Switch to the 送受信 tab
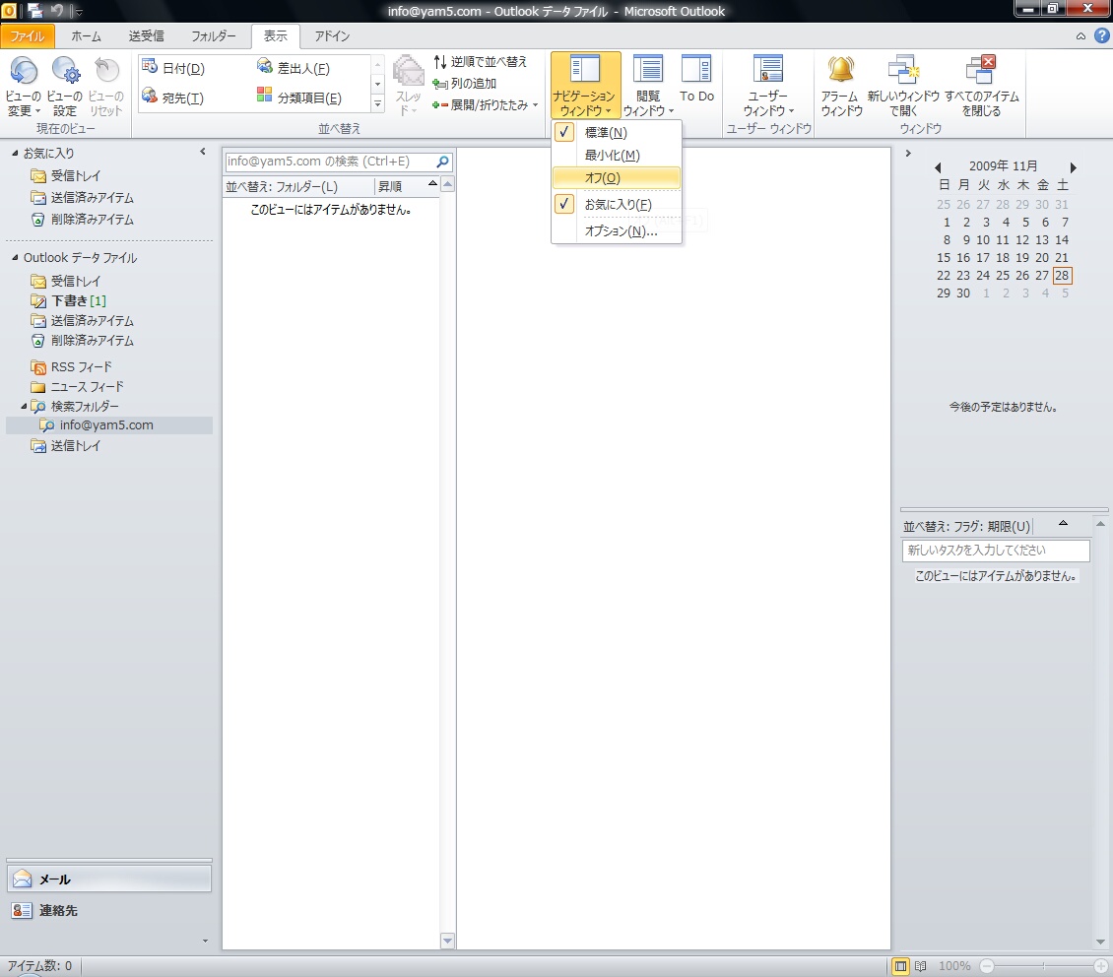Image resolution: width=1113 pixels, height=977 pixels. 146,36
